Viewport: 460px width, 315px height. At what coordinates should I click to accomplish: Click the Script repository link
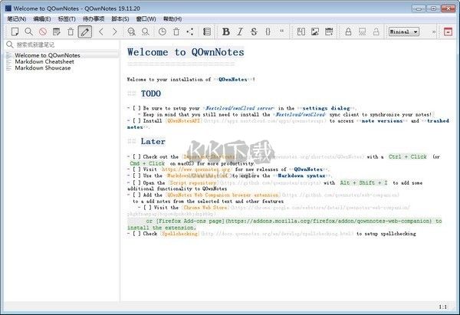pyautogui.click(x=193, y=182)
